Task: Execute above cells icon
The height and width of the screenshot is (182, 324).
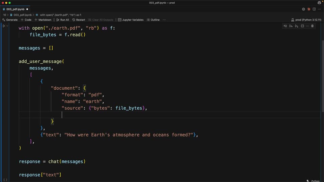Action: 291,26
